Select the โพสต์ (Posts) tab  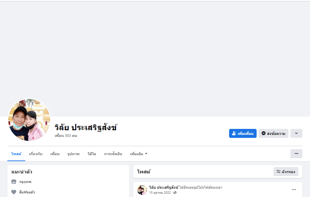click(16, 154)
